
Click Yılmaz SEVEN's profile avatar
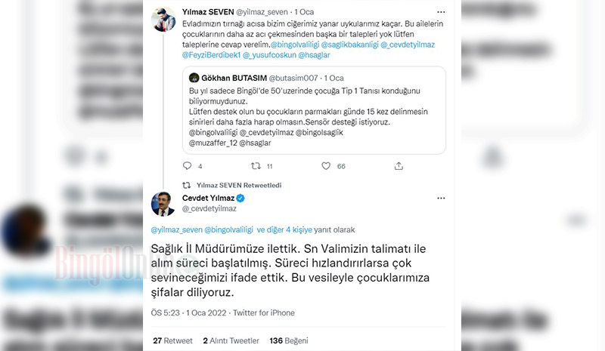pos(163,20)
